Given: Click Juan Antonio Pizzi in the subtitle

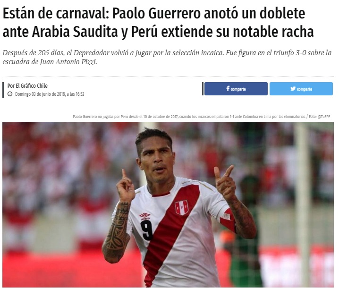Looking at the screenshot, I should pos(68,62).
